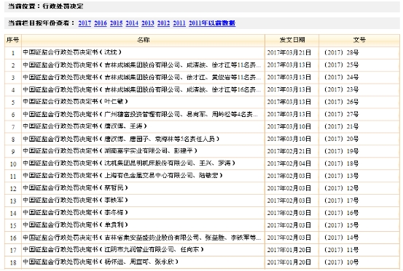Select date 2017年01月20日 in row 17

pos(289,250)
